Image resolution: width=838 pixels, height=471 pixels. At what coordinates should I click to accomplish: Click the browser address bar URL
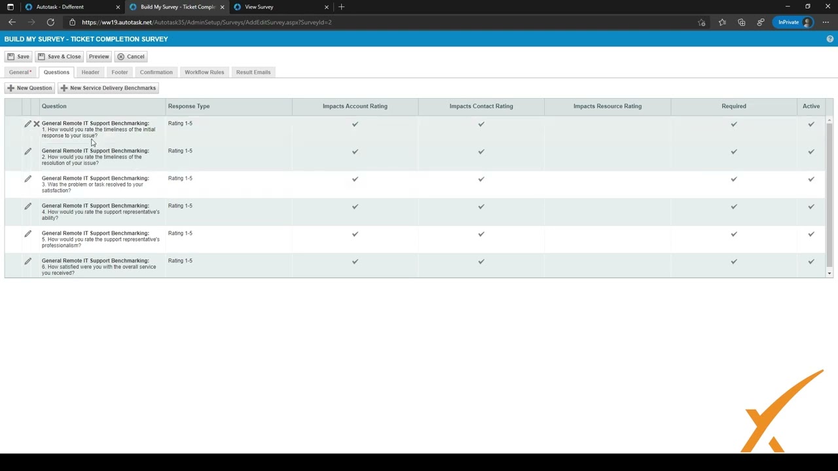click(x=207, y=22)
